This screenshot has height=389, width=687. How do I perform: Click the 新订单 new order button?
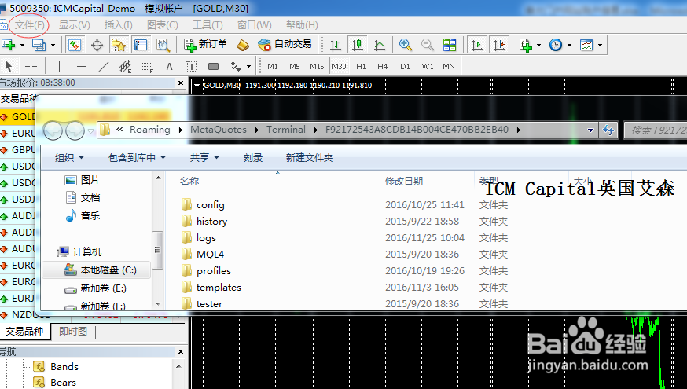(x=205, y=44)
